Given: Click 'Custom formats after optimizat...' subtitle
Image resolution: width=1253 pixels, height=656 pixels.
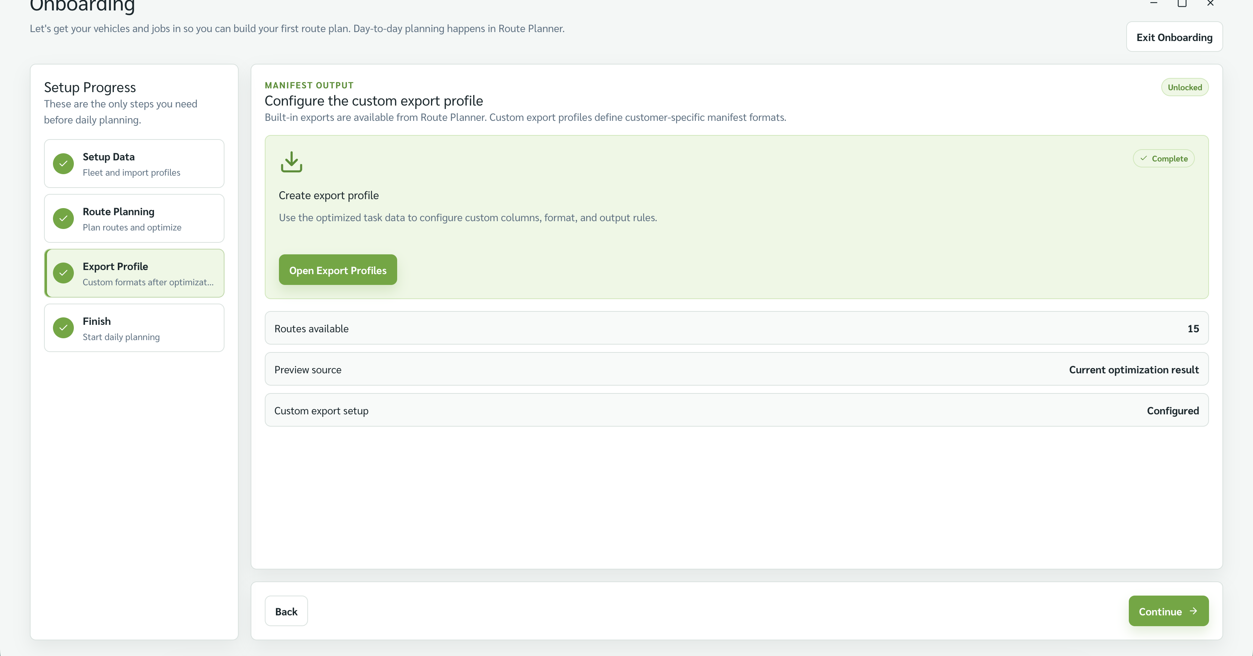Looking at the screenshot, I should coord(148,282).
